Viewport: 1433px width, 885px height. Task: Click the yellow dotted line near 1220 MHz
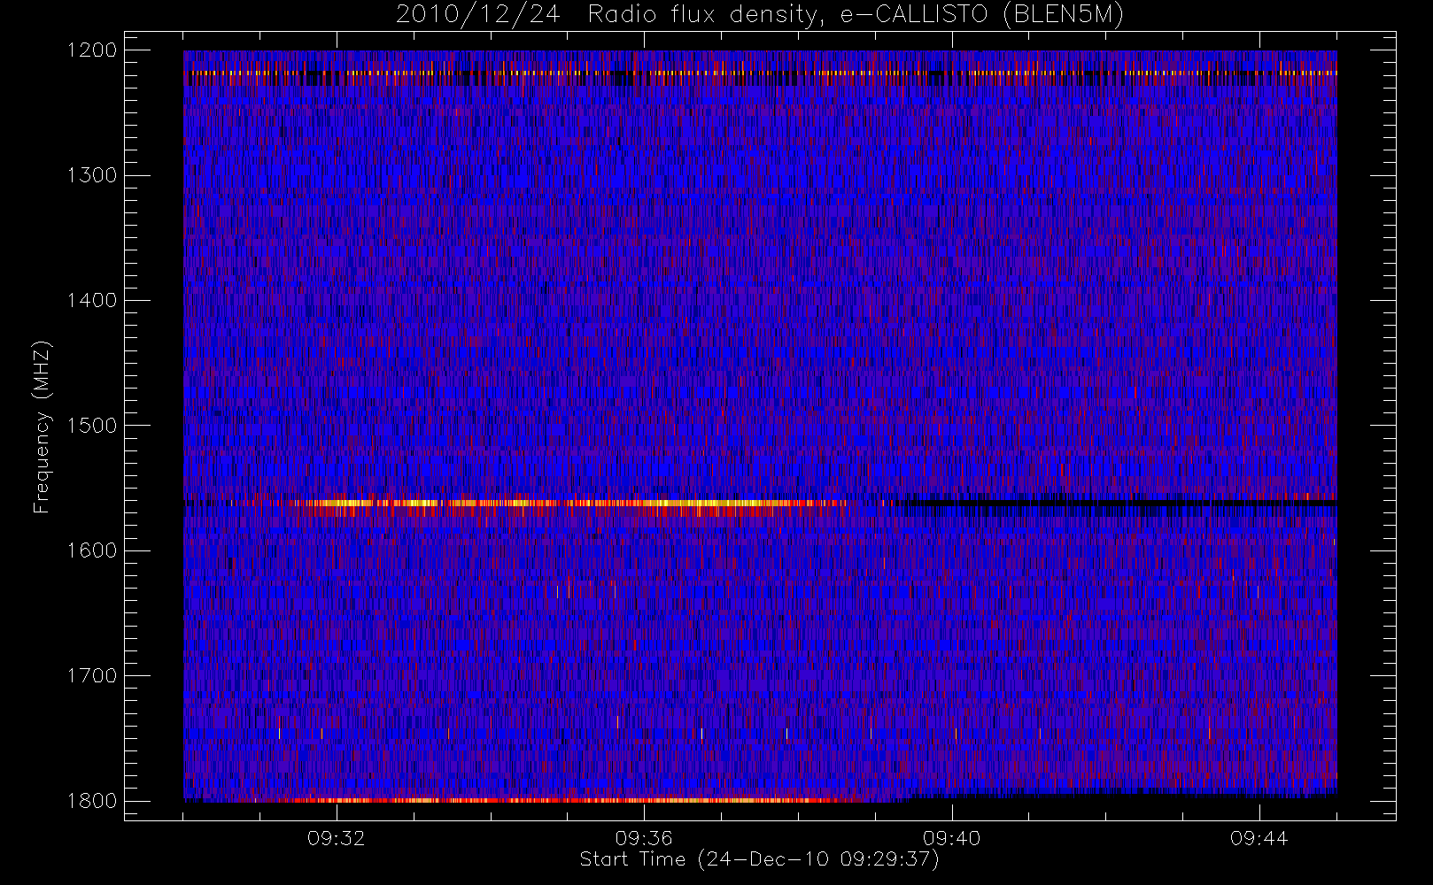pos(760,73)
